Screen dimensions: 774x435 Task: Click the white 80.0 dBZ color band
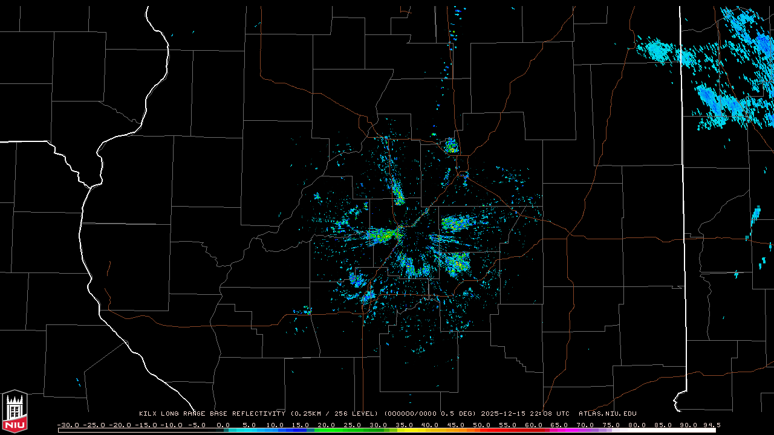pyautogui.click(x=635, y=430)
